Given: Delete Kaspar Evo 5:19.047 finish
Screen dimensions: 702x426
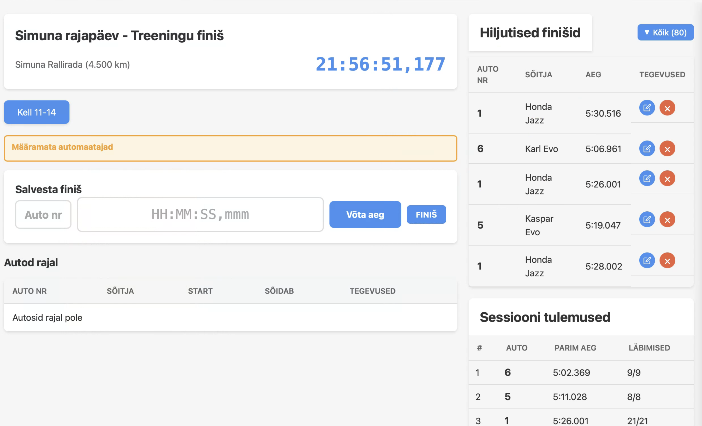Looking at the screenshot, I should [x=667, y=219].
